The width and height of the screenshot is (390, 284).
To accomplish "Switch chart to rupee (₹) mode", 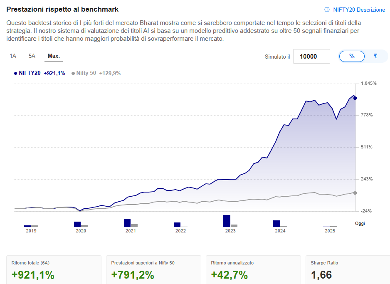I will point(375,56).
